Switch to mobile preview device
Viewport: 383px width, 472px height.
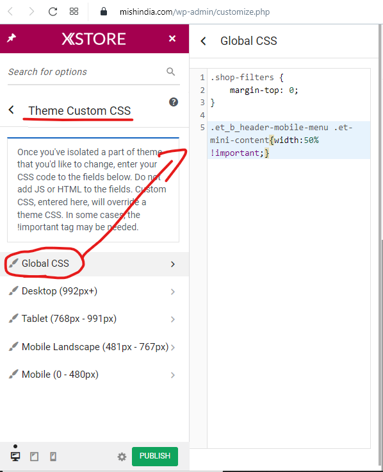(53, 457)
